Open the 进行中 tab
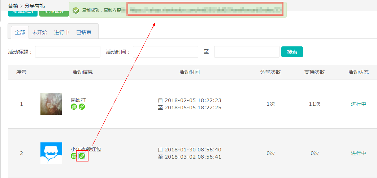The width and height of the screenshot is (377, 178). point(62,32)
